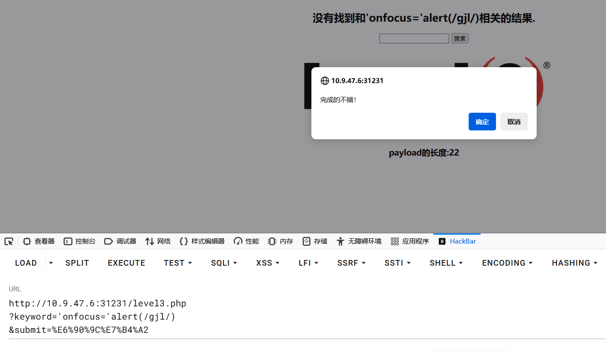Open the LFI dropdown menu
This screenshot has height=351, width=606.
[x=309, y=263]
